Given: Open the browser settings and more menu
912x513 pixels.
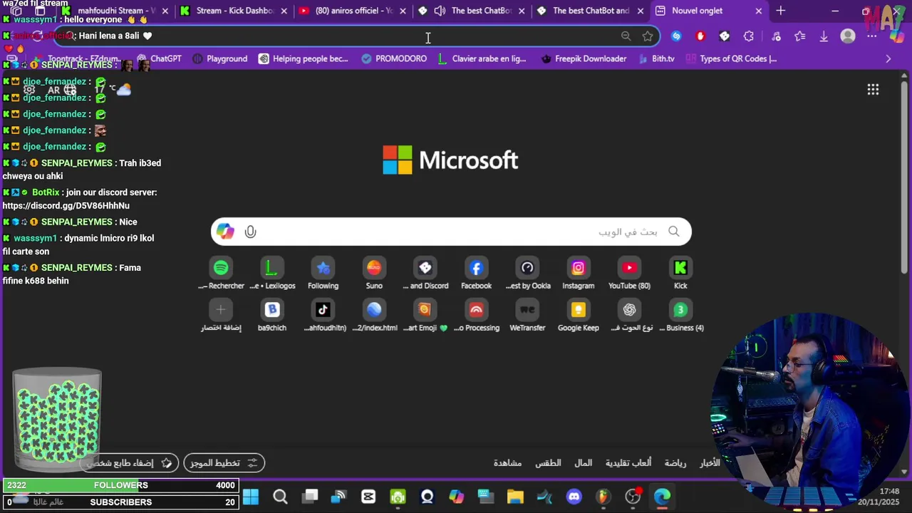Looking at the screenshot, I should pos(871,36).
